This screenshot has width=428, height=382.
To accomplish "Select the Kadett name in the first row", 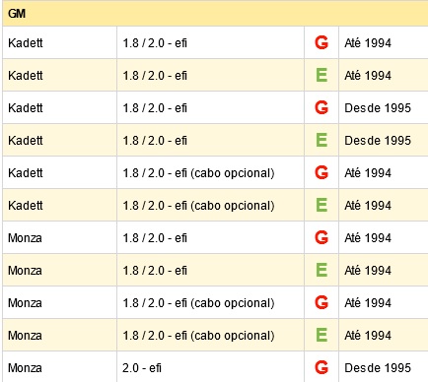I will pyautogui.click(x=26, y=43).
